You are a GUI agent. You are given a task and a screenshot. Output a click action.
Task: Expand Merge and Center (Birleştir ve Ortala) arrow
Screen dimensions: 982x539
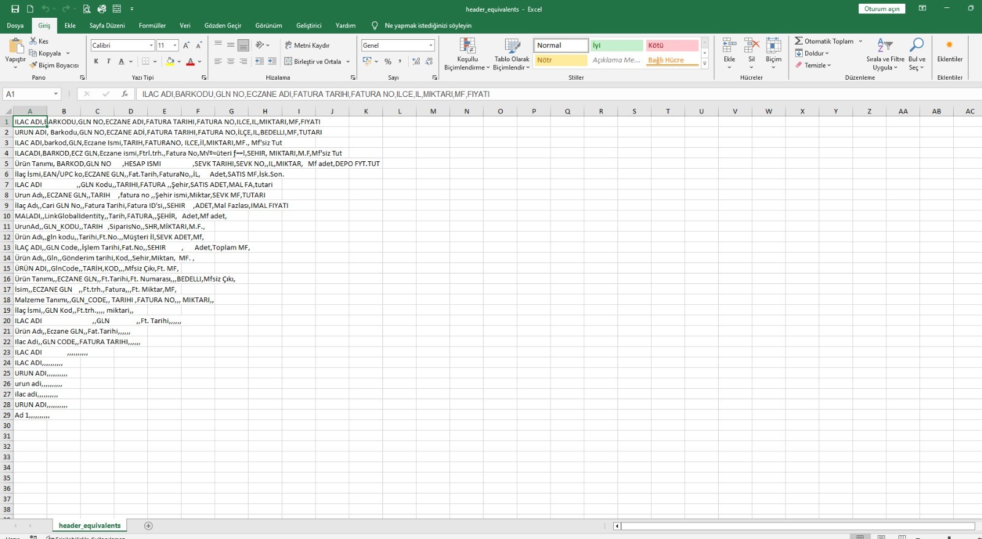(348, 61)
